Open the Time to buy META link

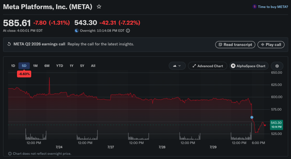point(273,7)
